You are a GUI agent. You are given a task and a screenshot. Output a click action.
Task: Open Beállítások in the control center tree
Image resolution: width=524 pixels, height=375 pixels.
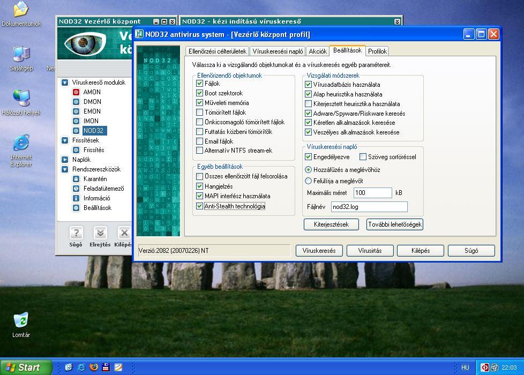pos(92,208)
